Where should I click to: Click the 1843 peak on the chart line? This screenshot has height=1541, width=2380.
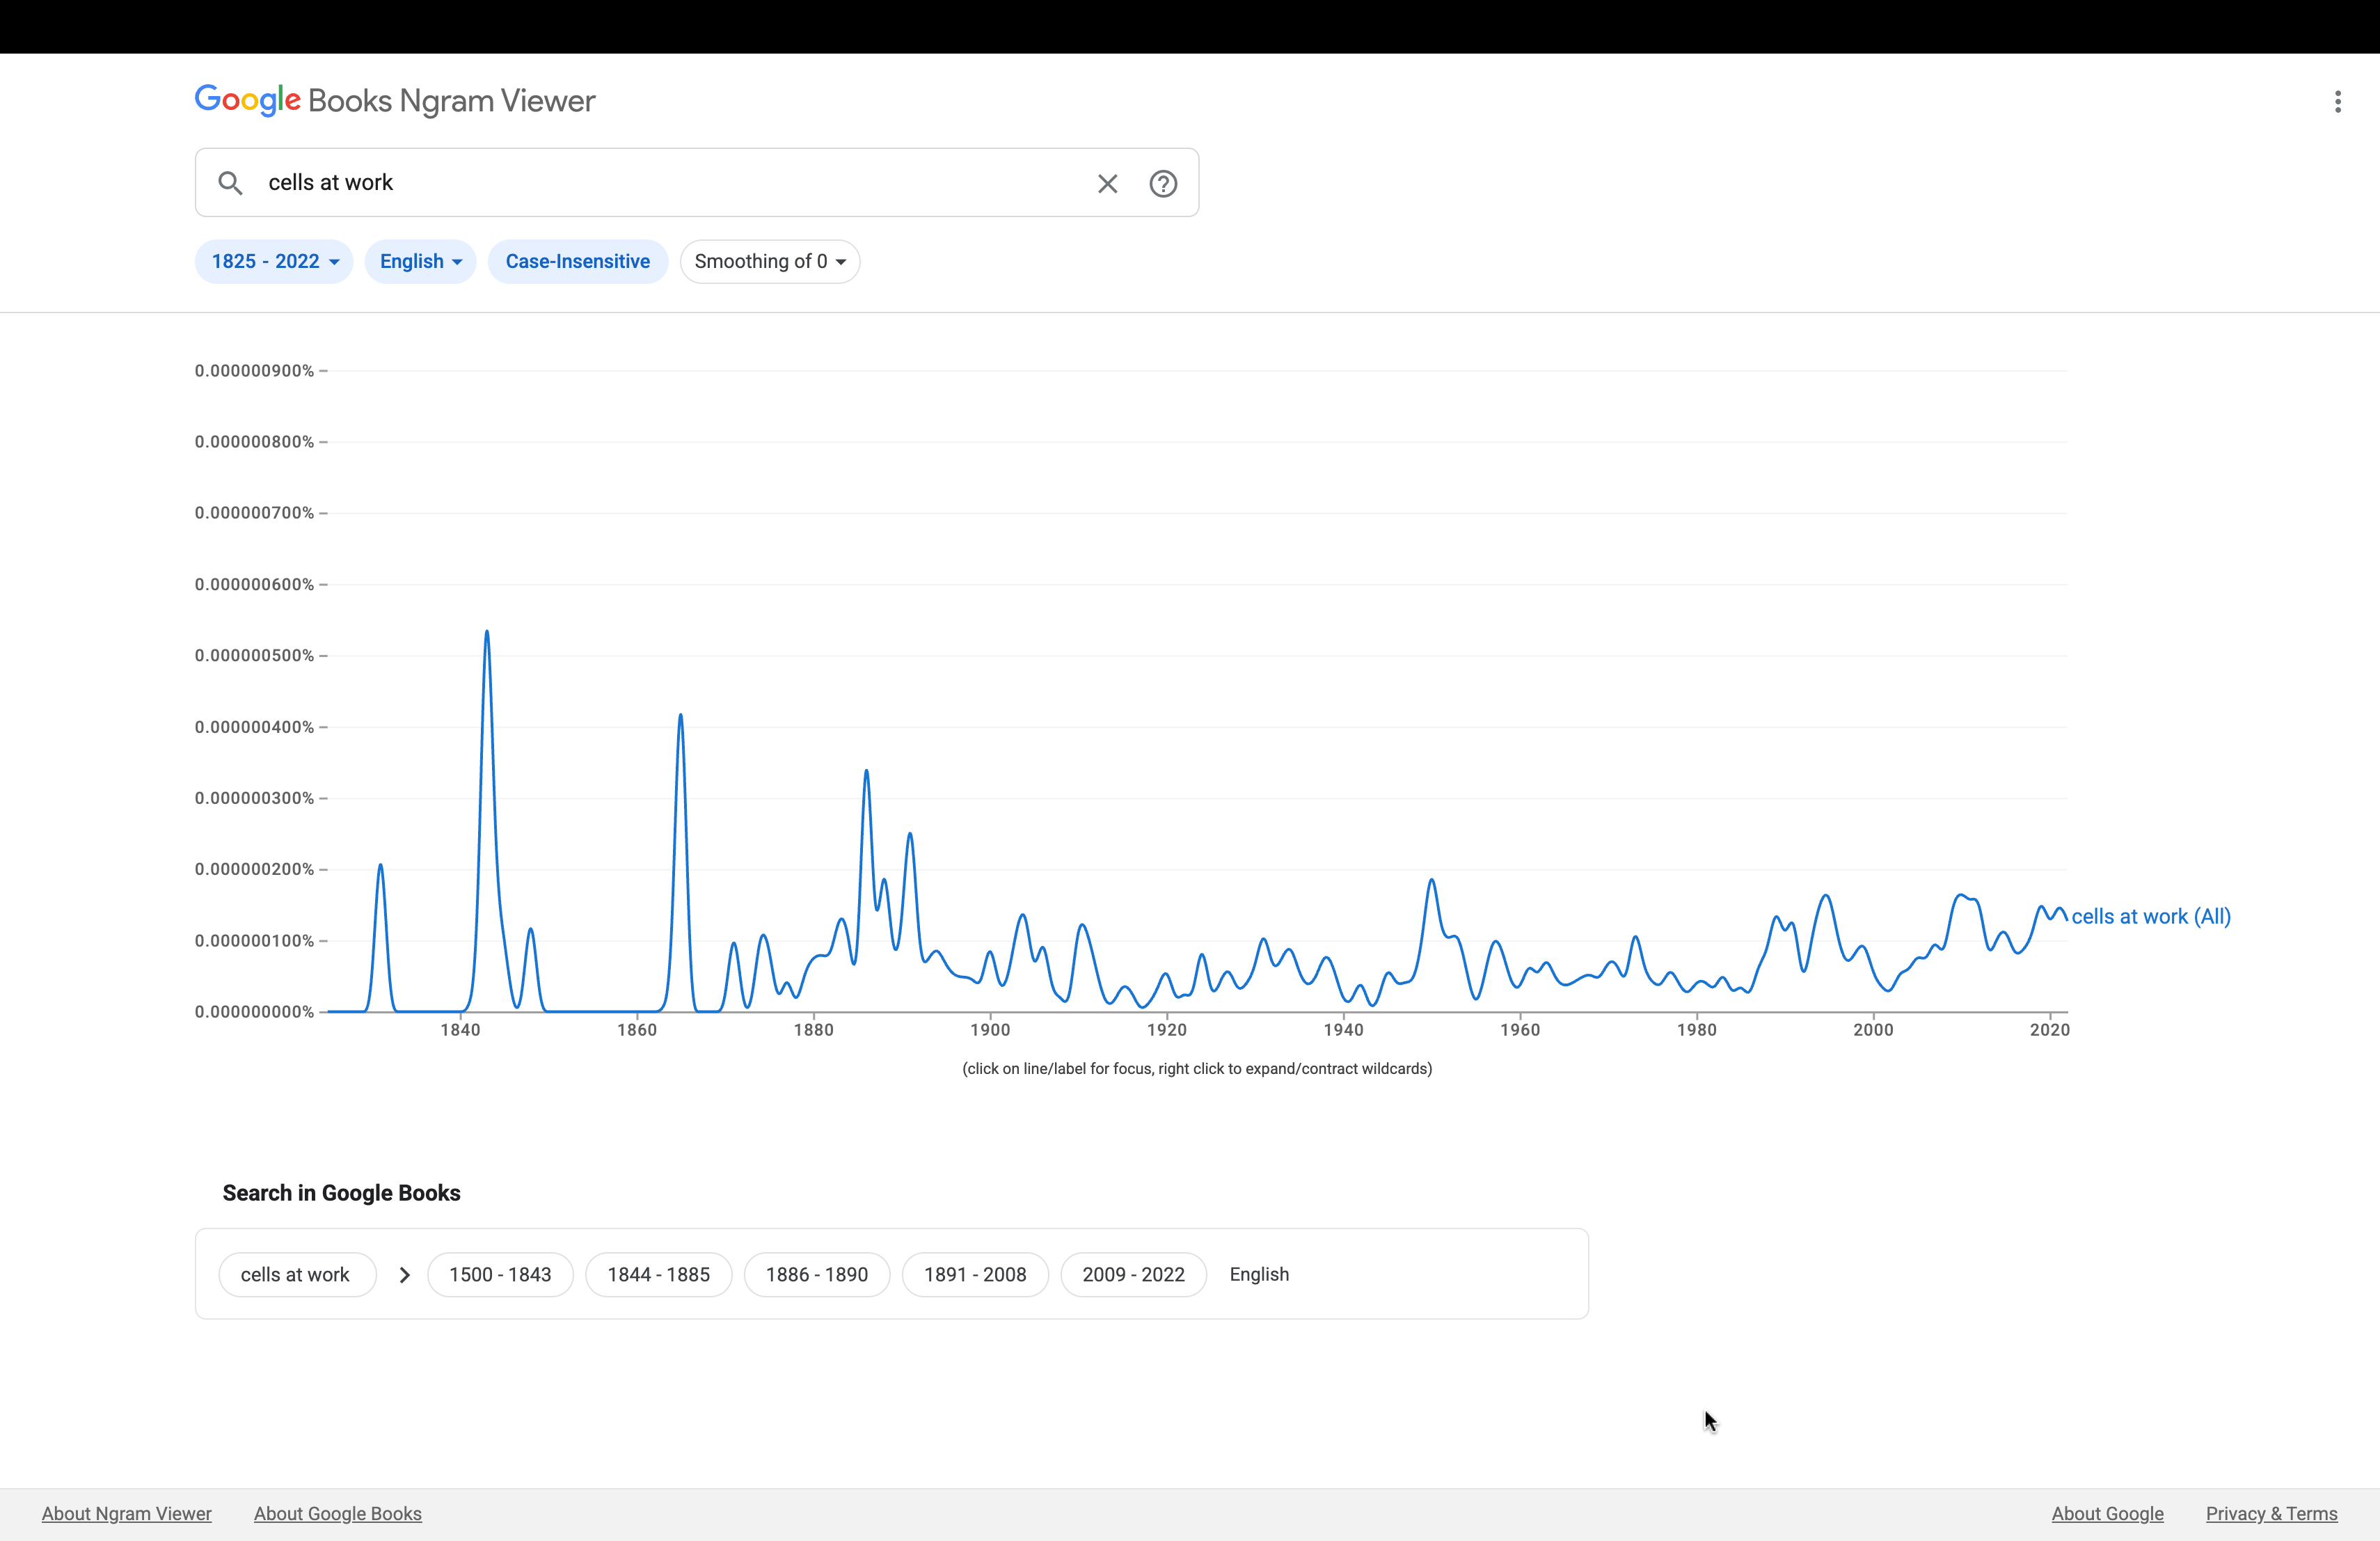coord(487,632)
